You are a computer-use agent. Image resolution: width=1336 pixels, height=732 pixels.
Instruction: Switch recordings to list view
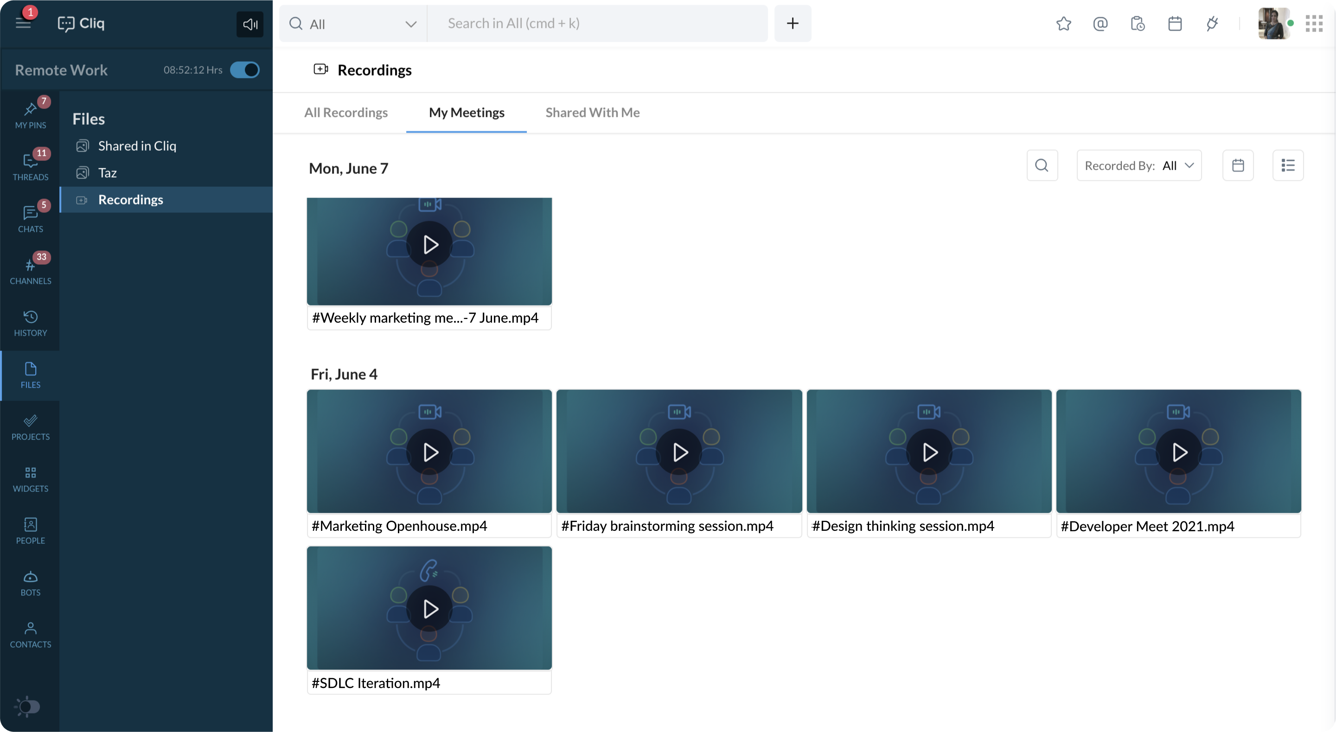pyautogui.click(x=1288, y=165)
